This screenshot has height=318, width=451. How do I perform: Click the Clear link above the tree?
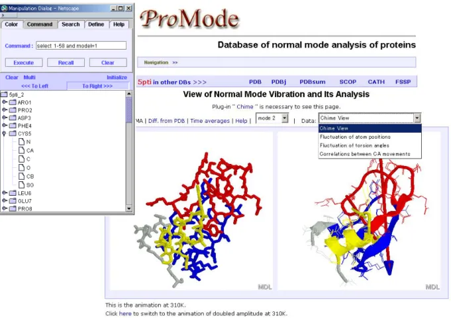[x=12, y=77]
